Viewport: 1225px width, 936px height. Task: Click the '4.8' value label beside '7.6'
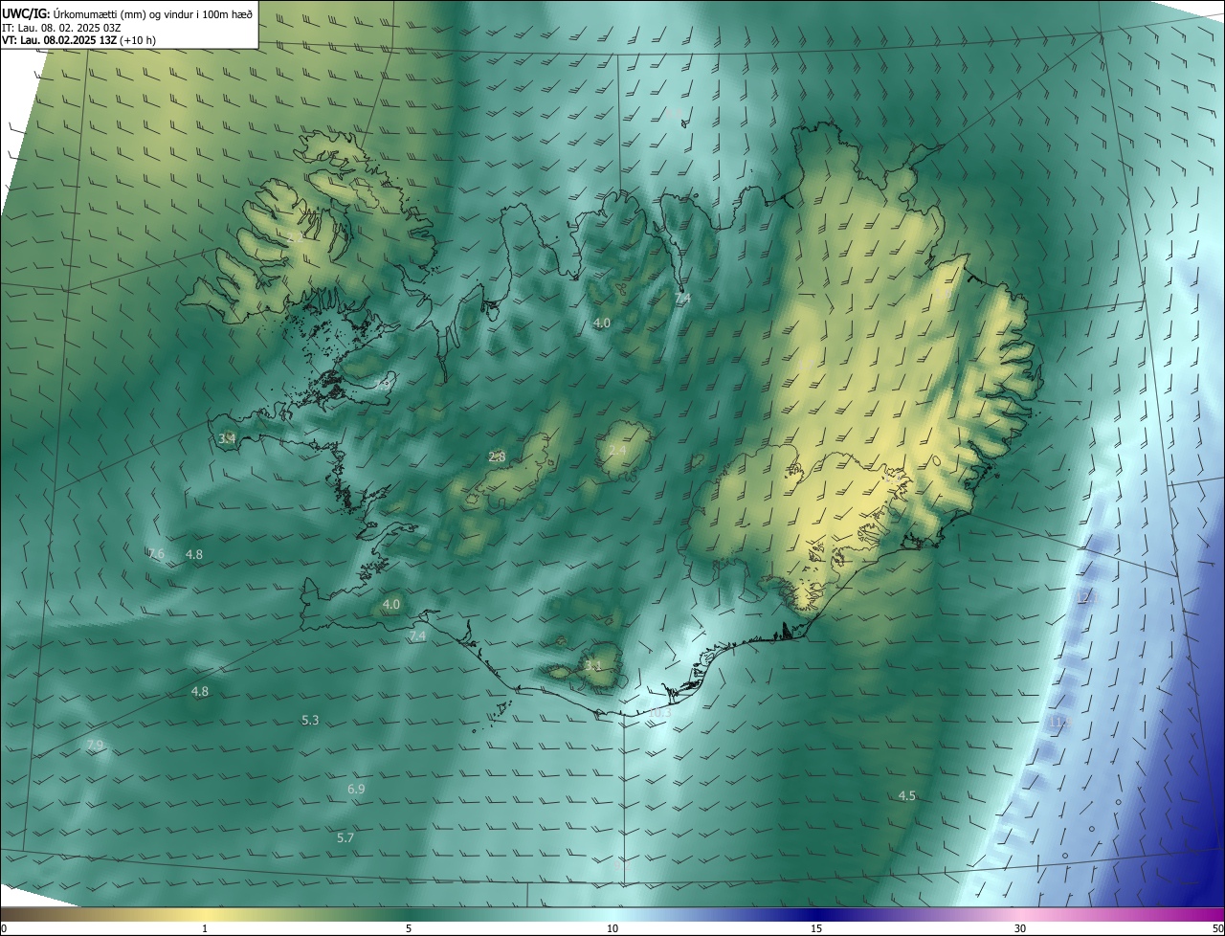pos(194,554)
